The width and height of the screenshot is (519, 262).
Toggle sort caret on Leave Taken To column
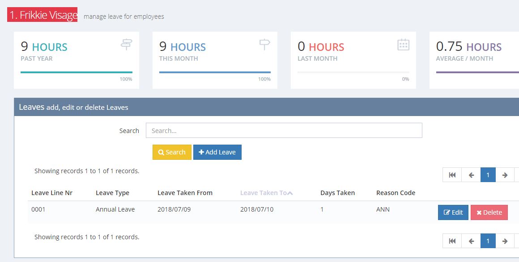pyautogui.click(x=290, y=193)
